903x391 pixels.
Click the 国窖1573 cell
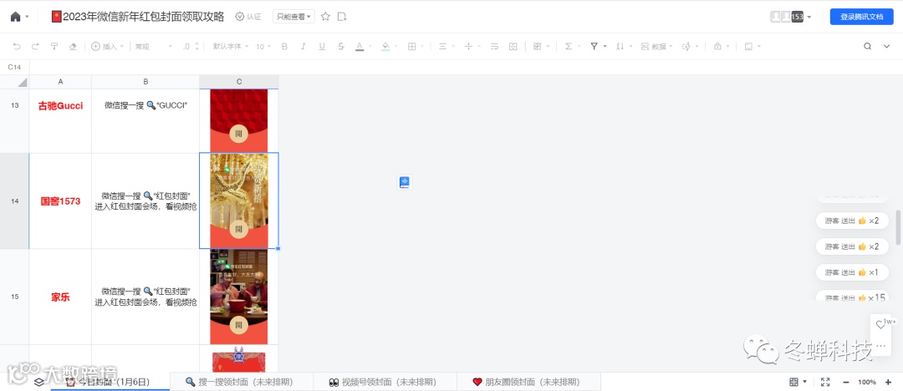pos(60,201)
